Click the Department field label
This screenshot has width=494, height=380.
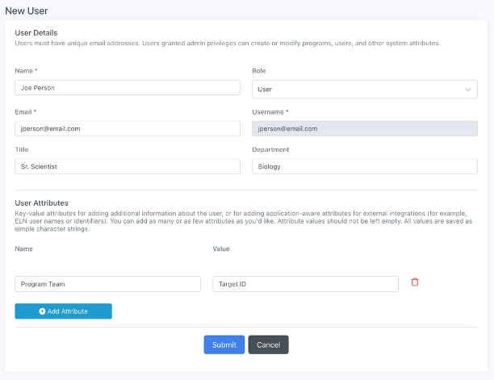click(x=272, y=149)
